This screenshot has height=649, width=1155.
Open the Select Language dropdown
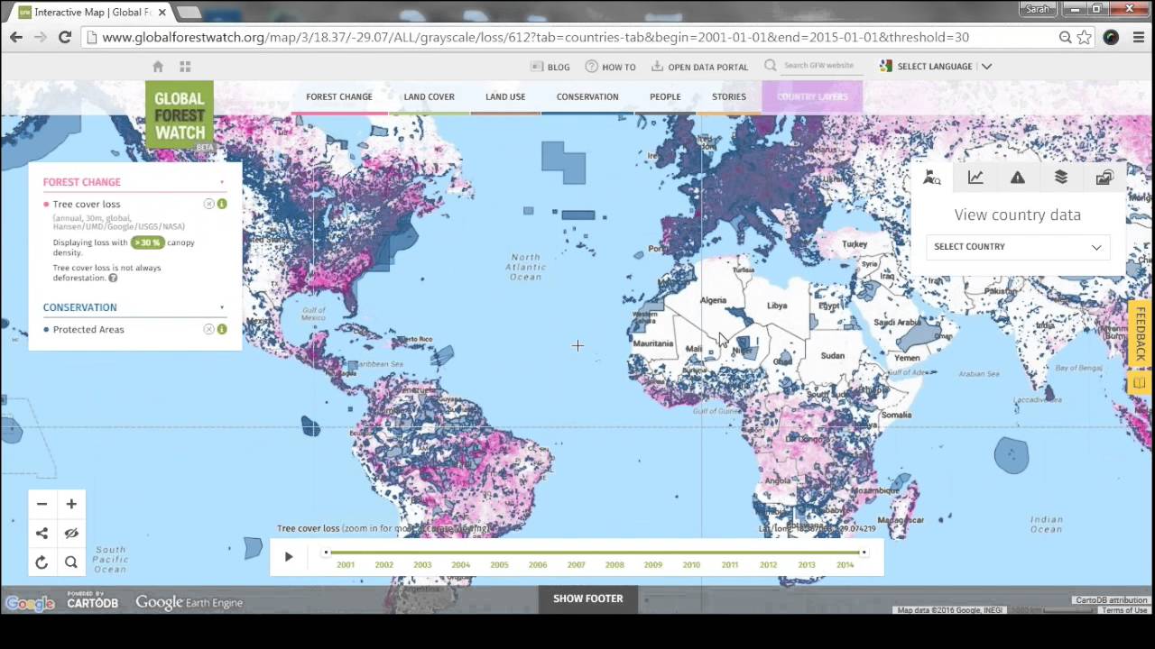click(936, 67)
